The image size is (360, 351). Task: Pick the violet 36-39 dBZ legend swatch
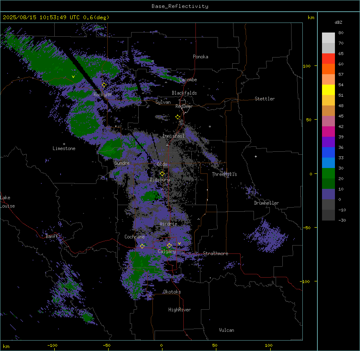[328, 142]
